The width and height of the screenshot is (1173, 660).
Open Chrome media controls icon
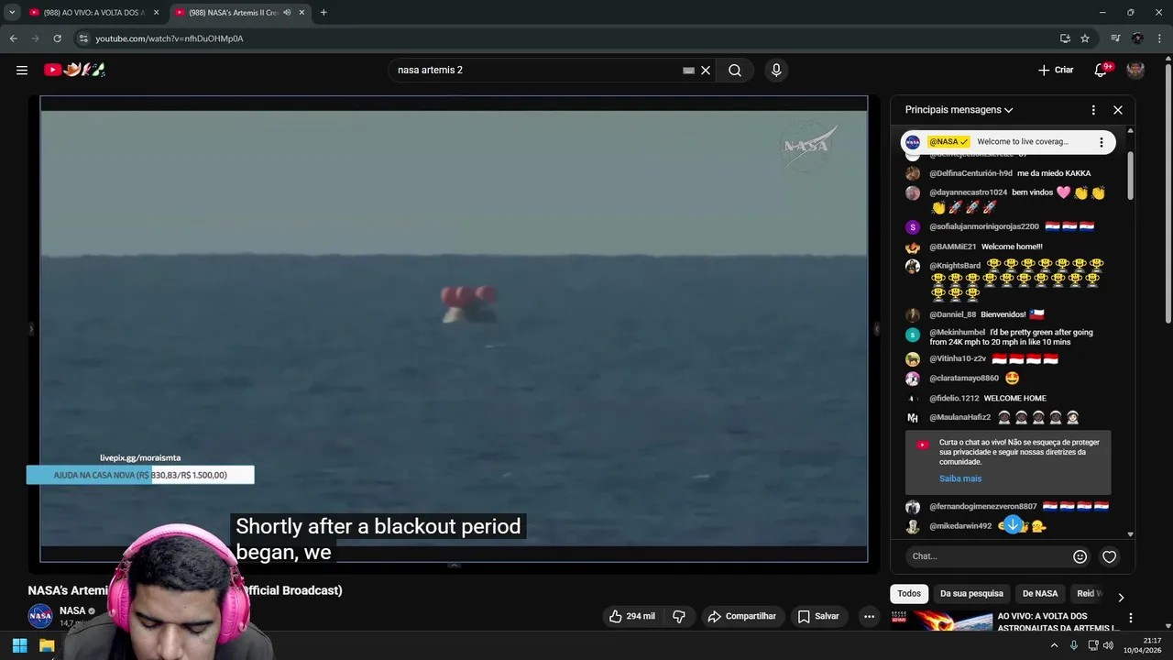(1115, 38)
